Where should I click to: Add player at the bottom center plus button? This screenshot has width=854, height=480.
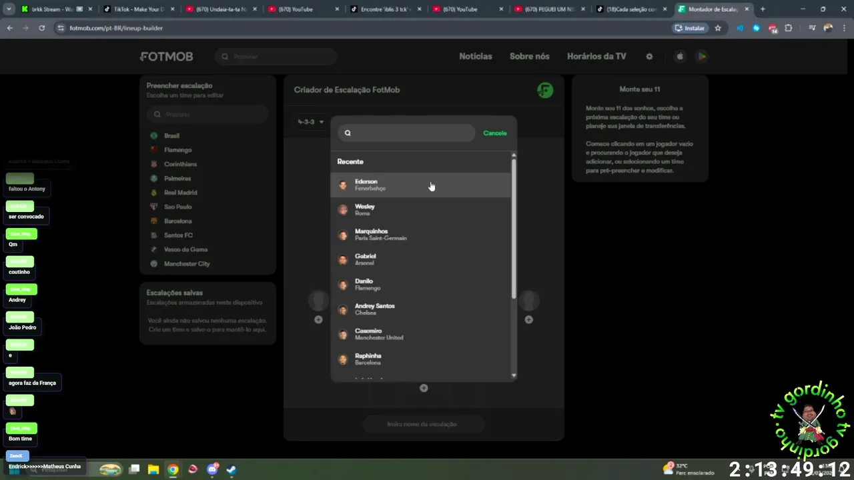tap(424, 388)
